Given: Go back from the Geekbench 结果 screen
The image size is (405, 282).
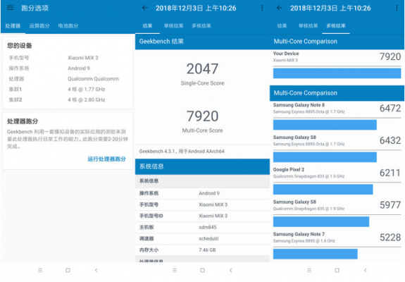Looking at the screenshot, I should coord(145,8).
